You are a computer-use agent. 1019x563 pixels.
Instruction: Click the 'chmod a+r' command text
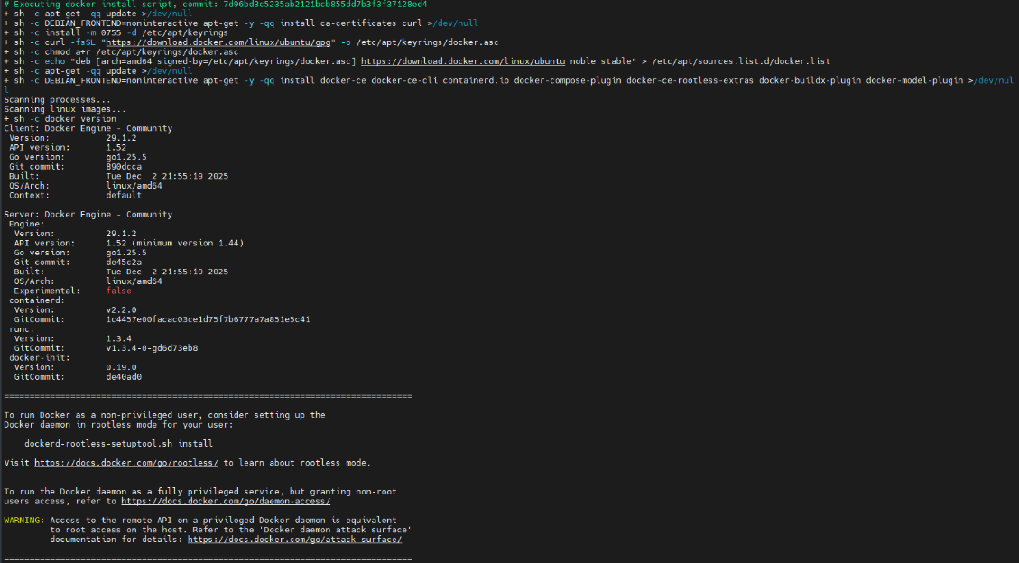pyautogui.click(x=68, y=52)
